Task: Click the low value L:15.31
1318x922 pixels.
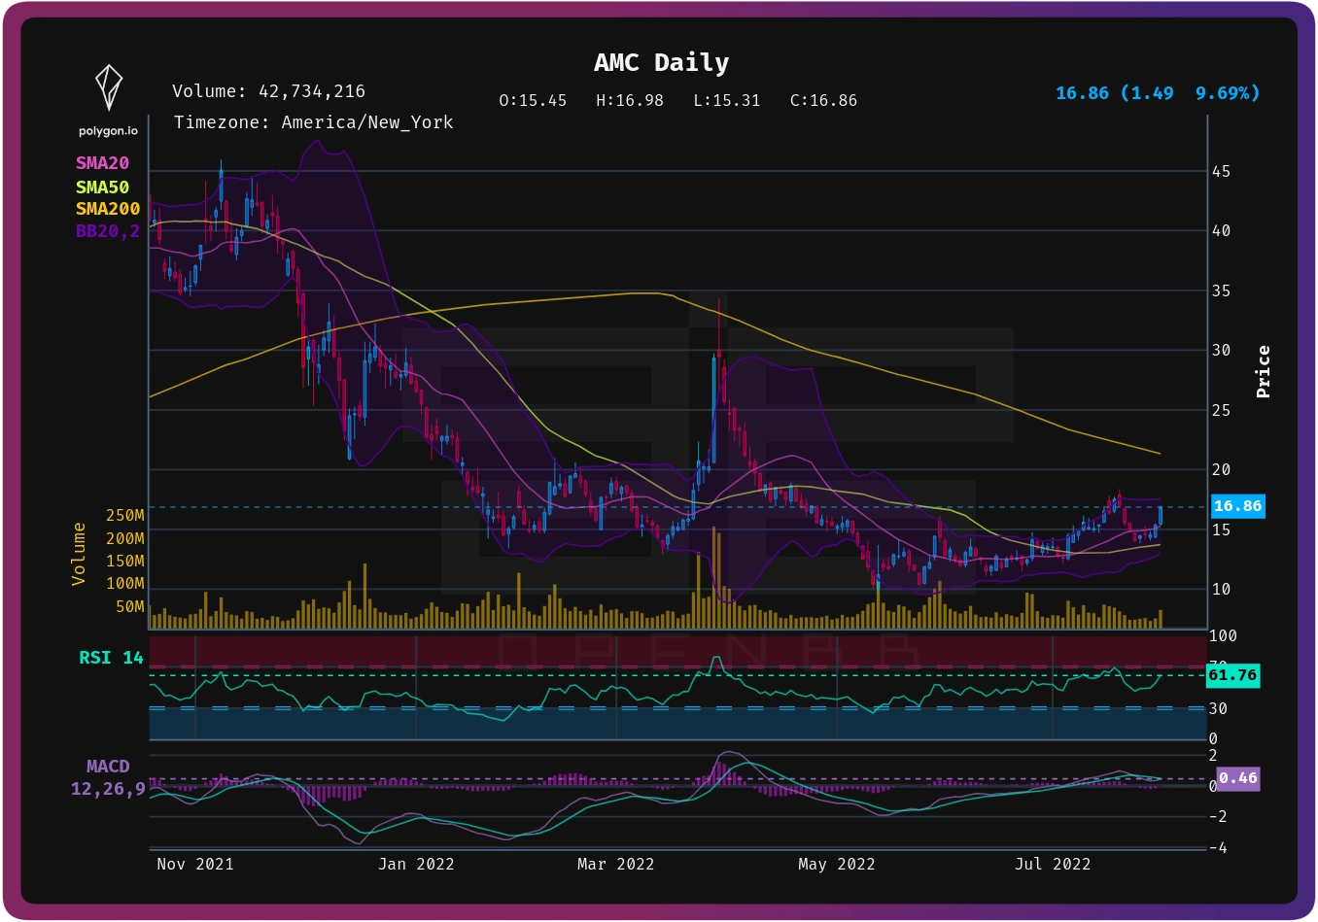Action: pyautogui.click(x=727, y=100)
